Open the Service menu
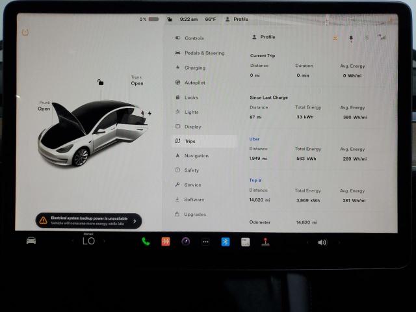 [x=188, y=185]
